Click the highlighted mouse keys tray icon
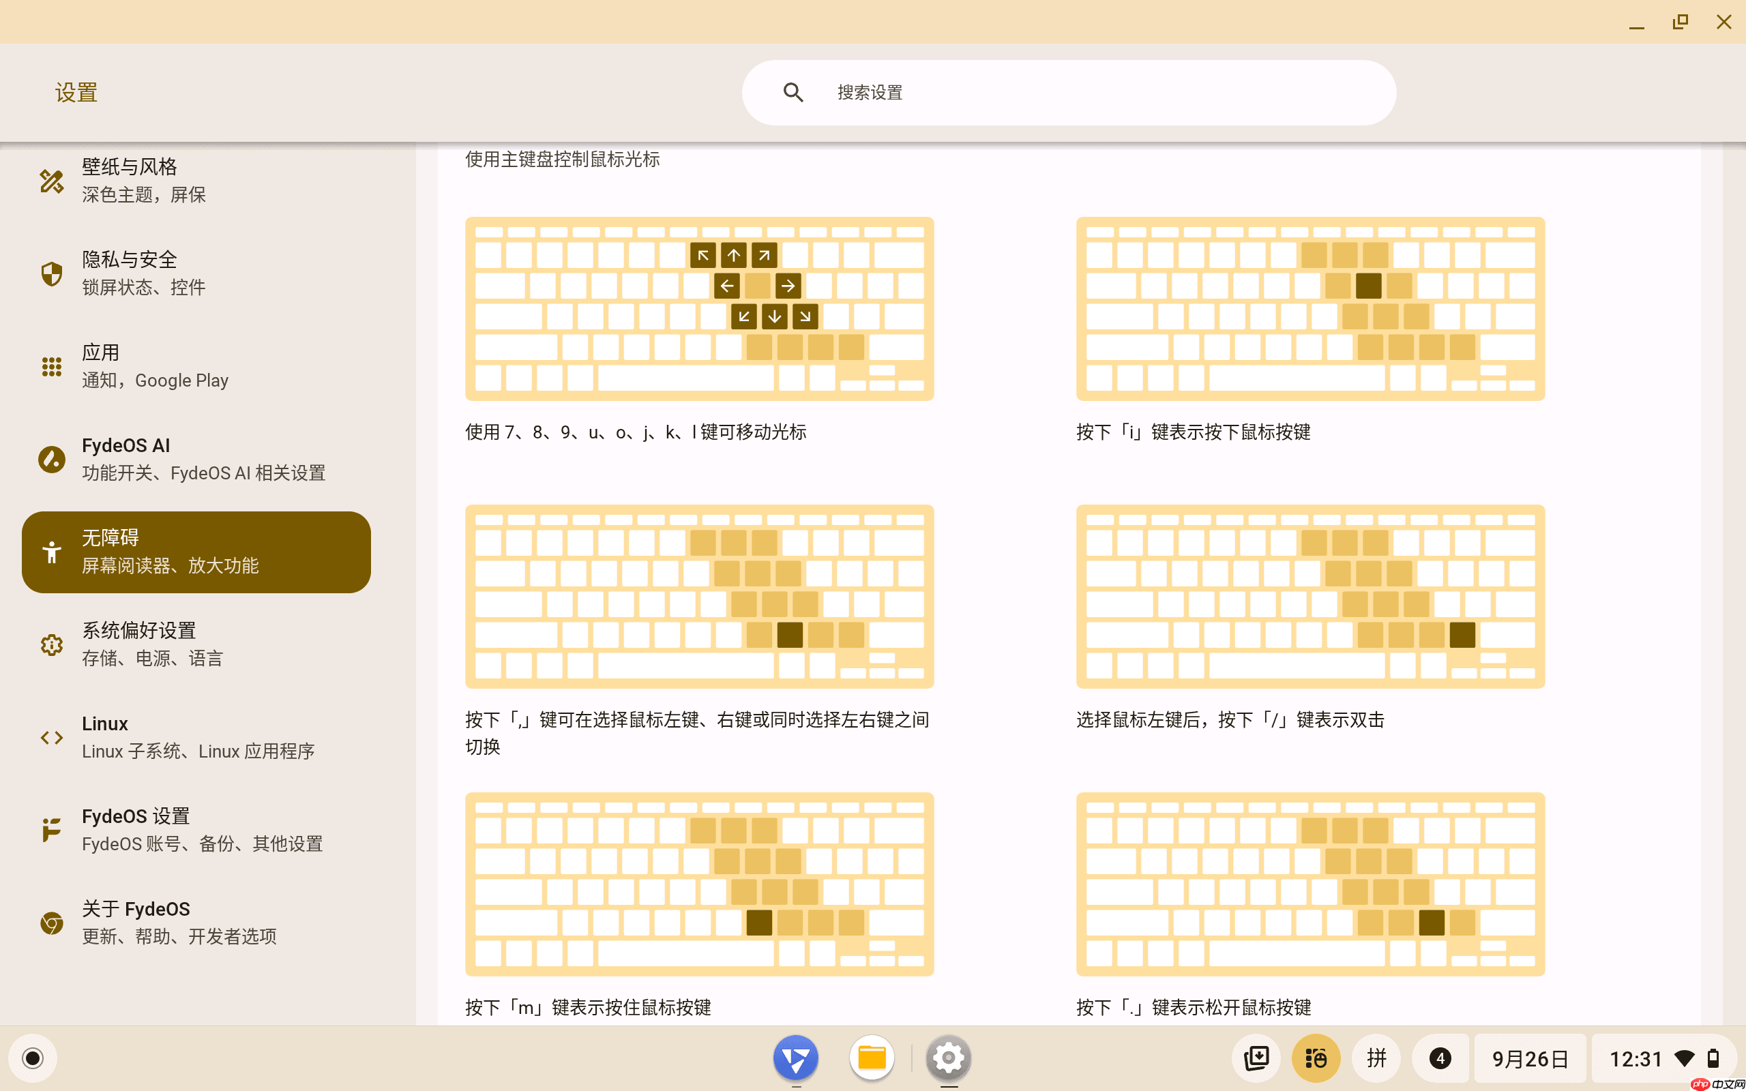The image size is (1746, 1091). click(x=1316, y=1057)
